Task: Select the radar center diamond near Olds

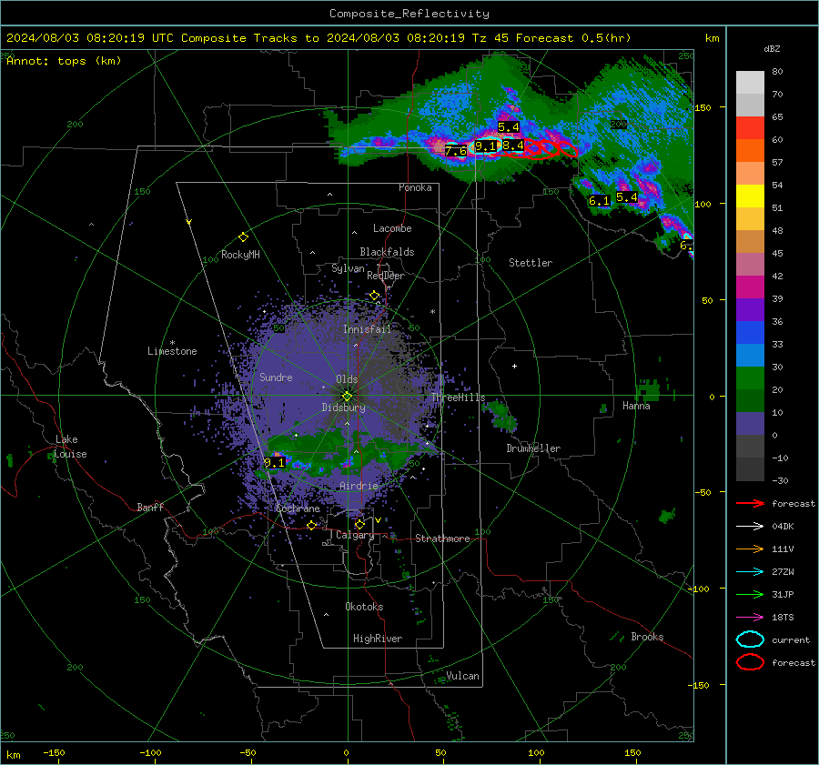Action: click(x=347, y=396)
